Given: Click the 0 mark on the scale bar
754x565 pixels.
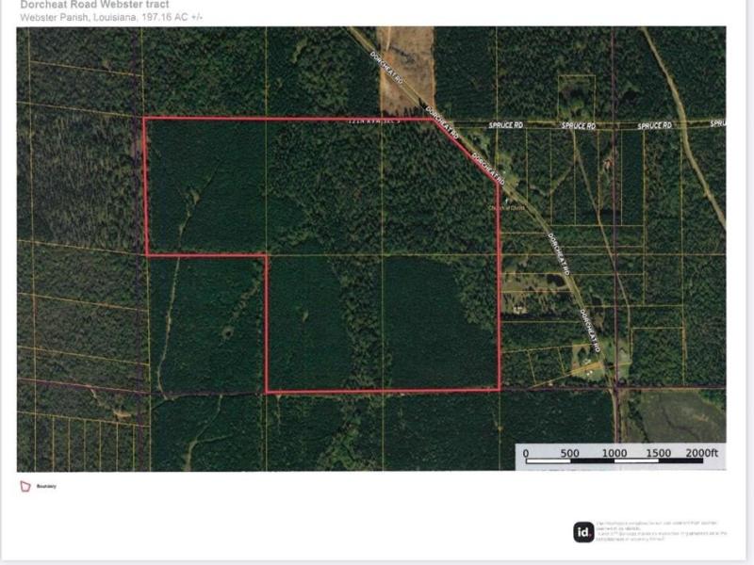Looking at the screenshot, I should click(x=526, y=453).
